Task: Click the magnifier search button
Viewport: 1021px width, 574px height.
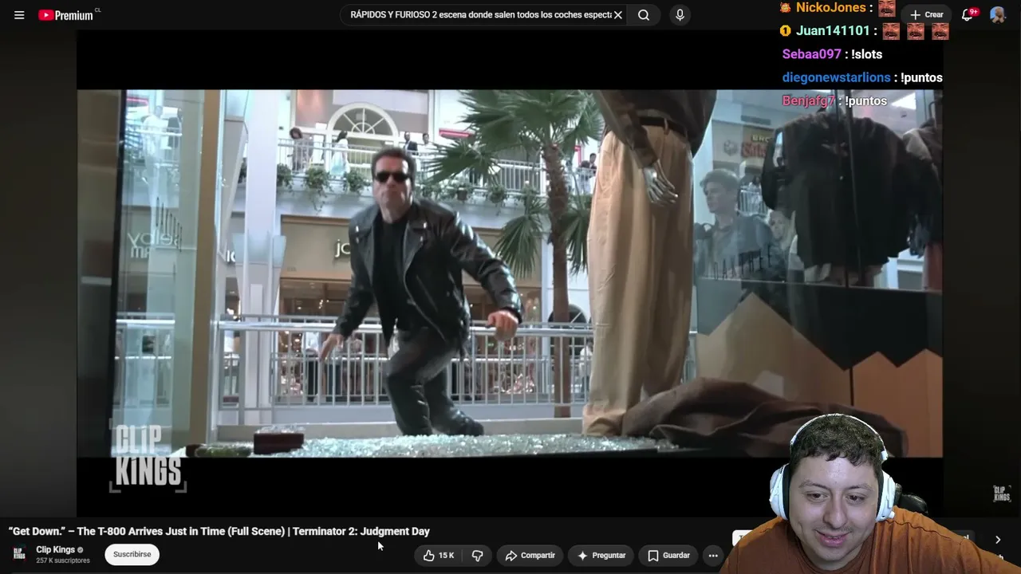Action: tap(644, 15)
